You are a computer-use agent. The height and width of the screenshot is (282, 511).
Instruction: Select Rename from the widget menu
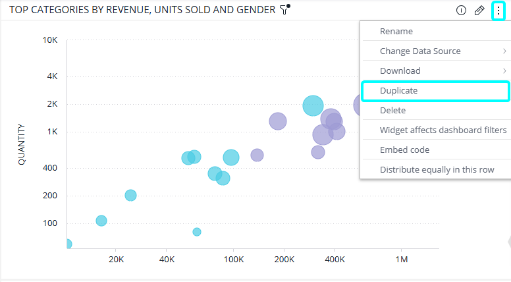pyautogui.click(x=396, y=31)
